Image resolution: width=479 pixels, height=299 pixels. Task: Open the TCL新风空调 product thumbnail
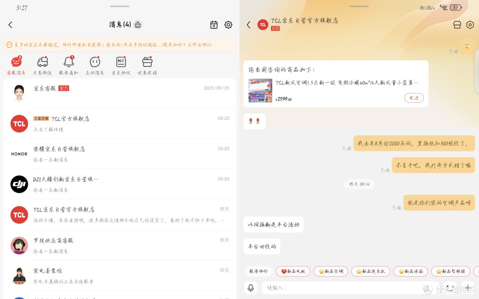(260, 91)
